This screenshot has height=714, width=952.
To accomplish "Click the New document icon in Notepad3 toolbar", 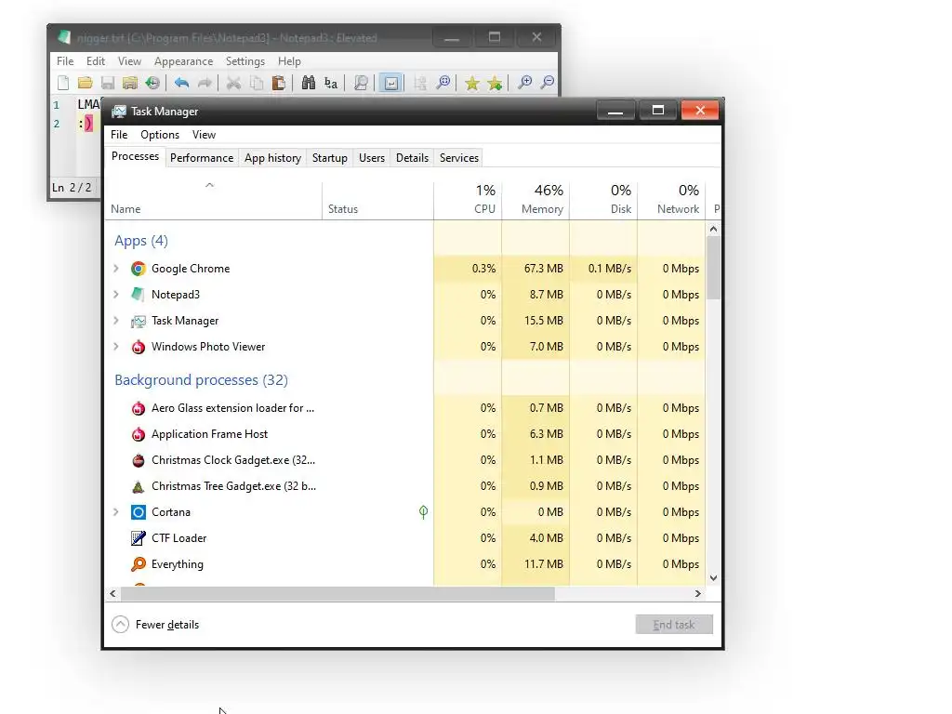I will point(63,83).
